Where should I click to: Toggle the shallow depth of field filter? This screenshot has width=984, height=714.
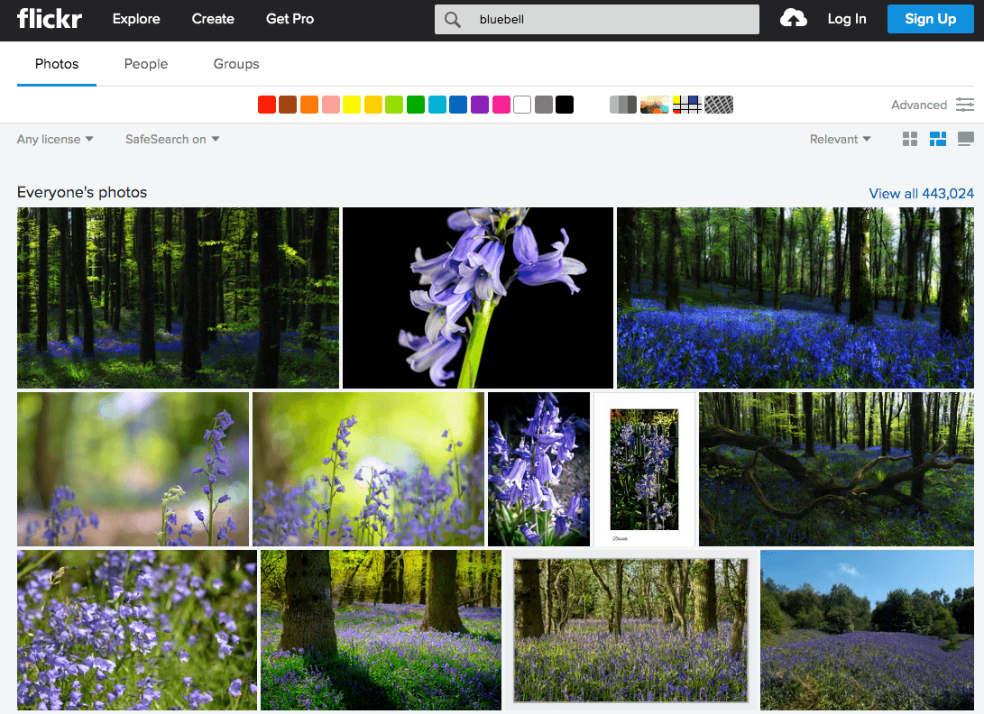click(655, 105)
